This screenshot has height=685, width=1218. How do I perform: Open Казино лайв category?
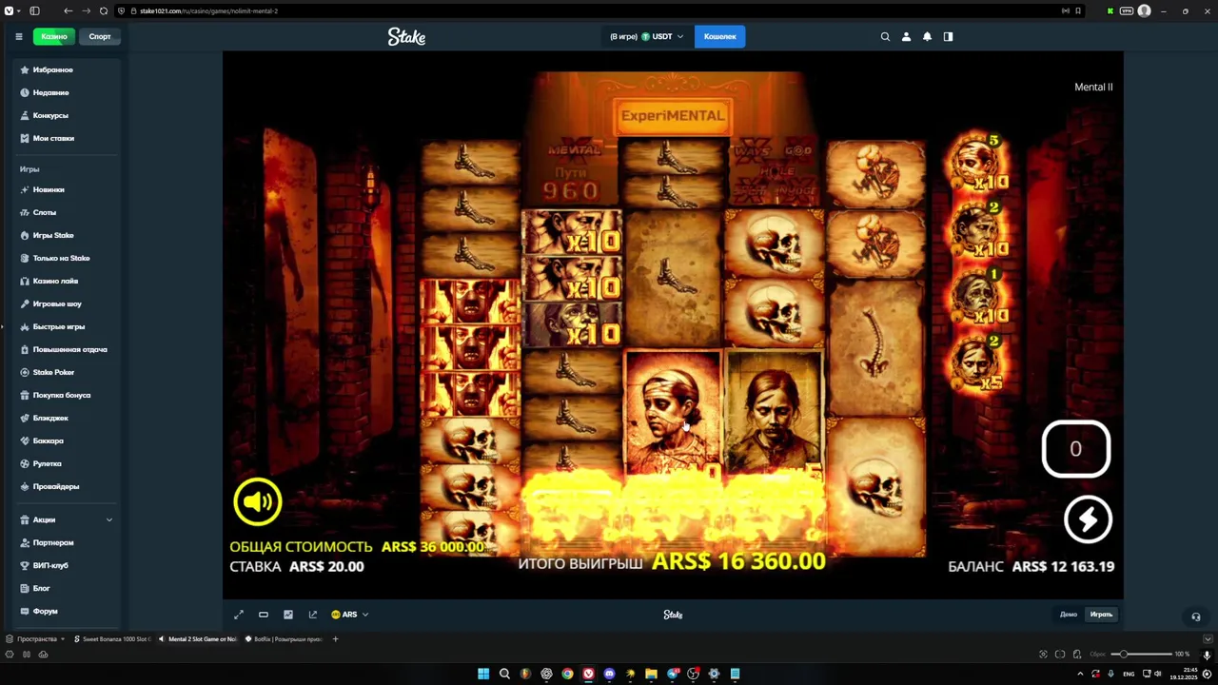tap(67, 281)
